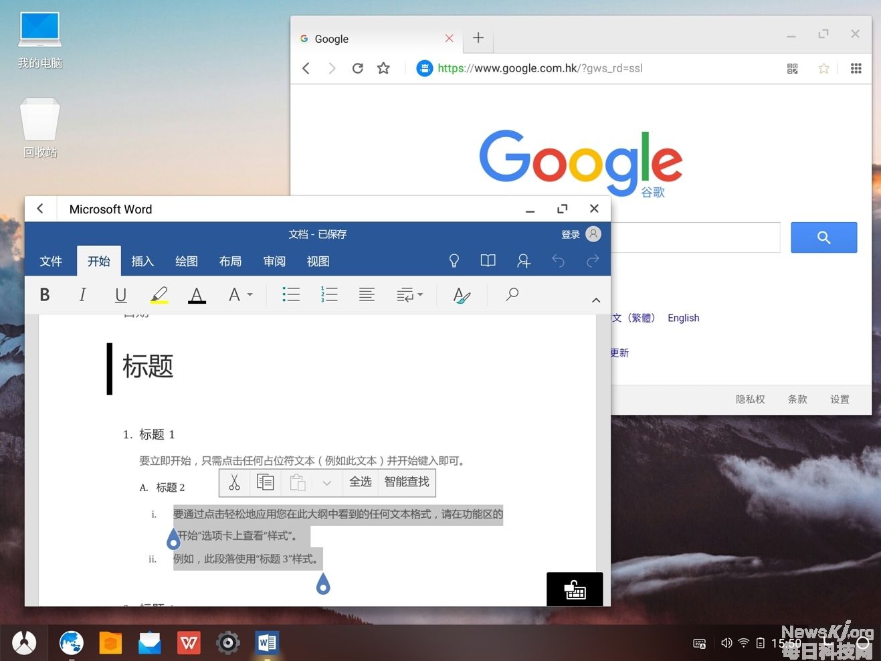
Task: Click the back arrow in Word title bar
Action: [x=40, y=209]
